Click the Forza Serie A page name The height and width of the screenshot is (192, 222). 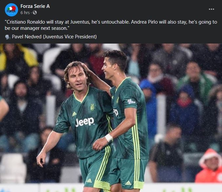coord(35,6)
